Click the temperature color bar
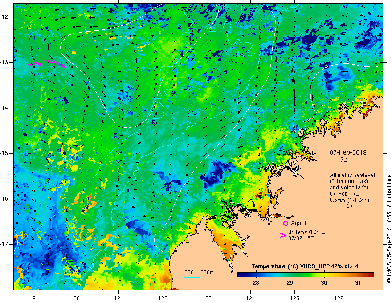Image resolution: width=392 pixels, height=303 pixels. (x=306, y=275)
